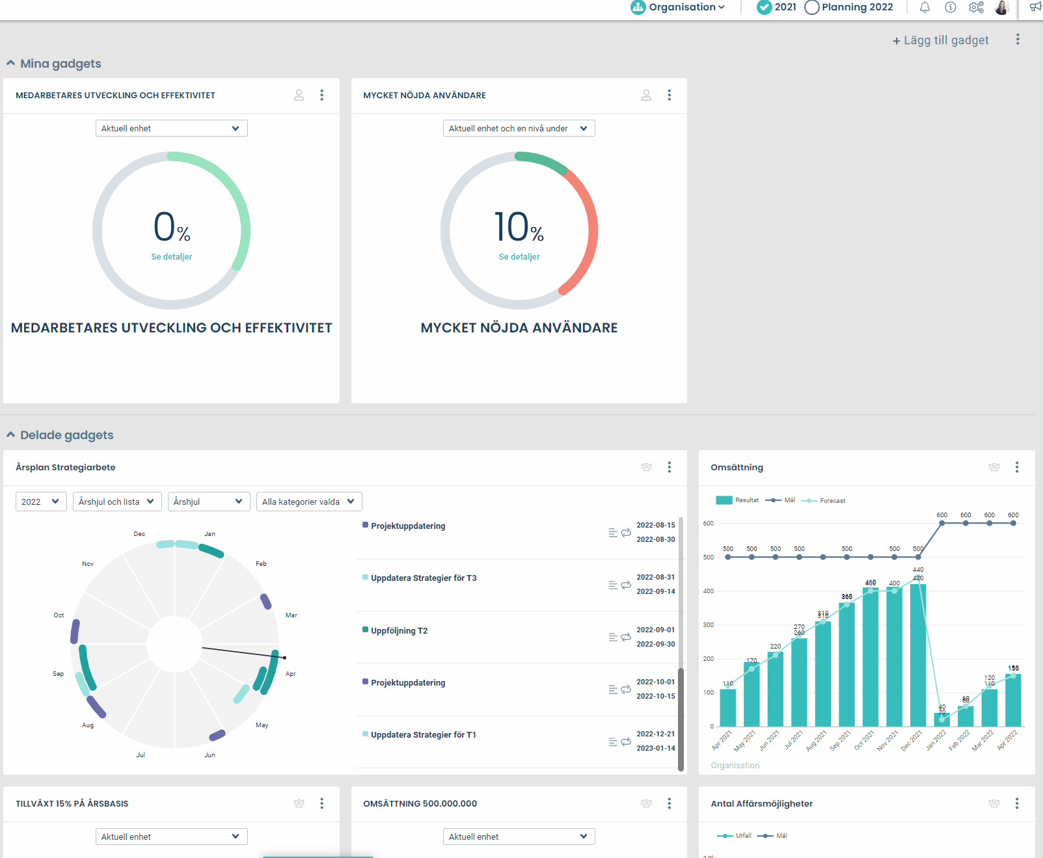
Task: Open the notifications bell icon
Action: [x=924, y=8]
